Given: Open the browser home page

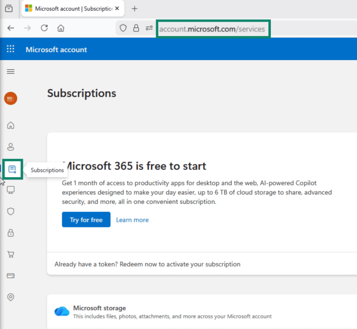Looking at the screenshot, I should 61,28.
